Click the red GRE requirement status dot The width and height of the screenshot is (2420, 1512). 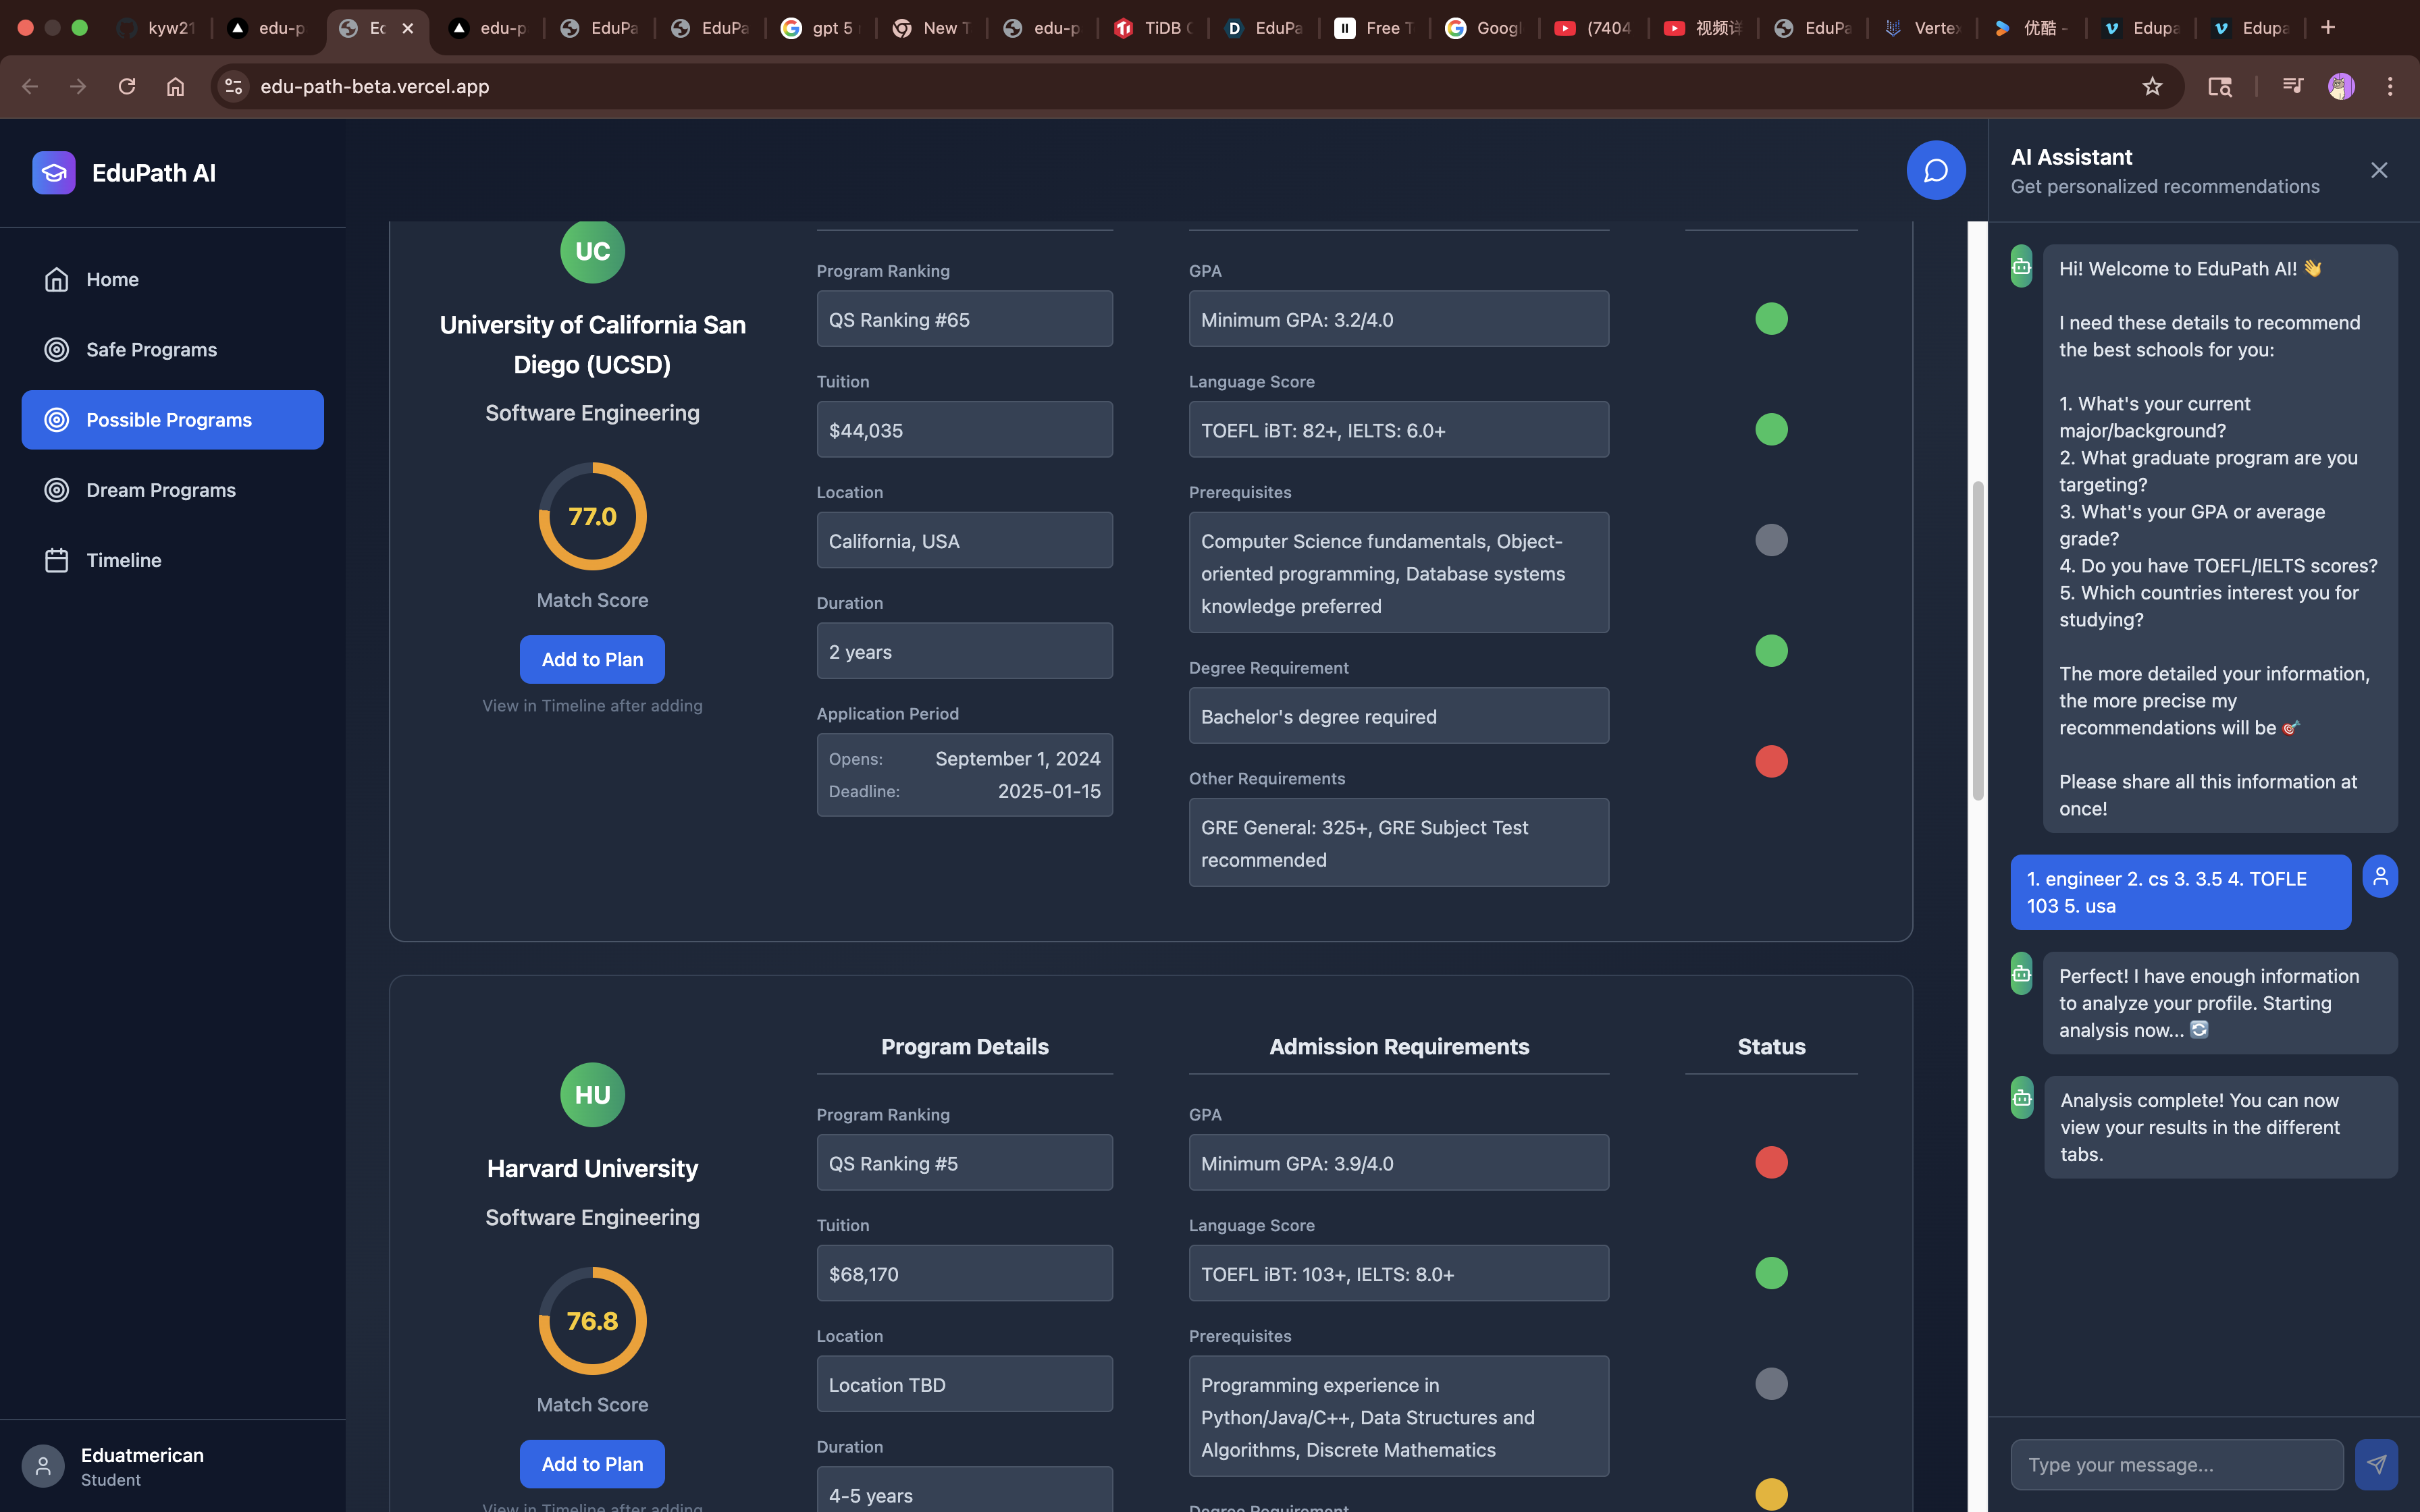[1771, 761]
